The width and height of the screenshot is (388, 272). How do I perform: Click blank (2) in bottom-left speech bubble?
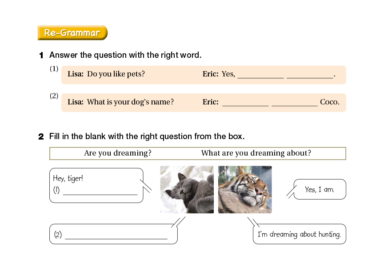(x=116, y=236)
